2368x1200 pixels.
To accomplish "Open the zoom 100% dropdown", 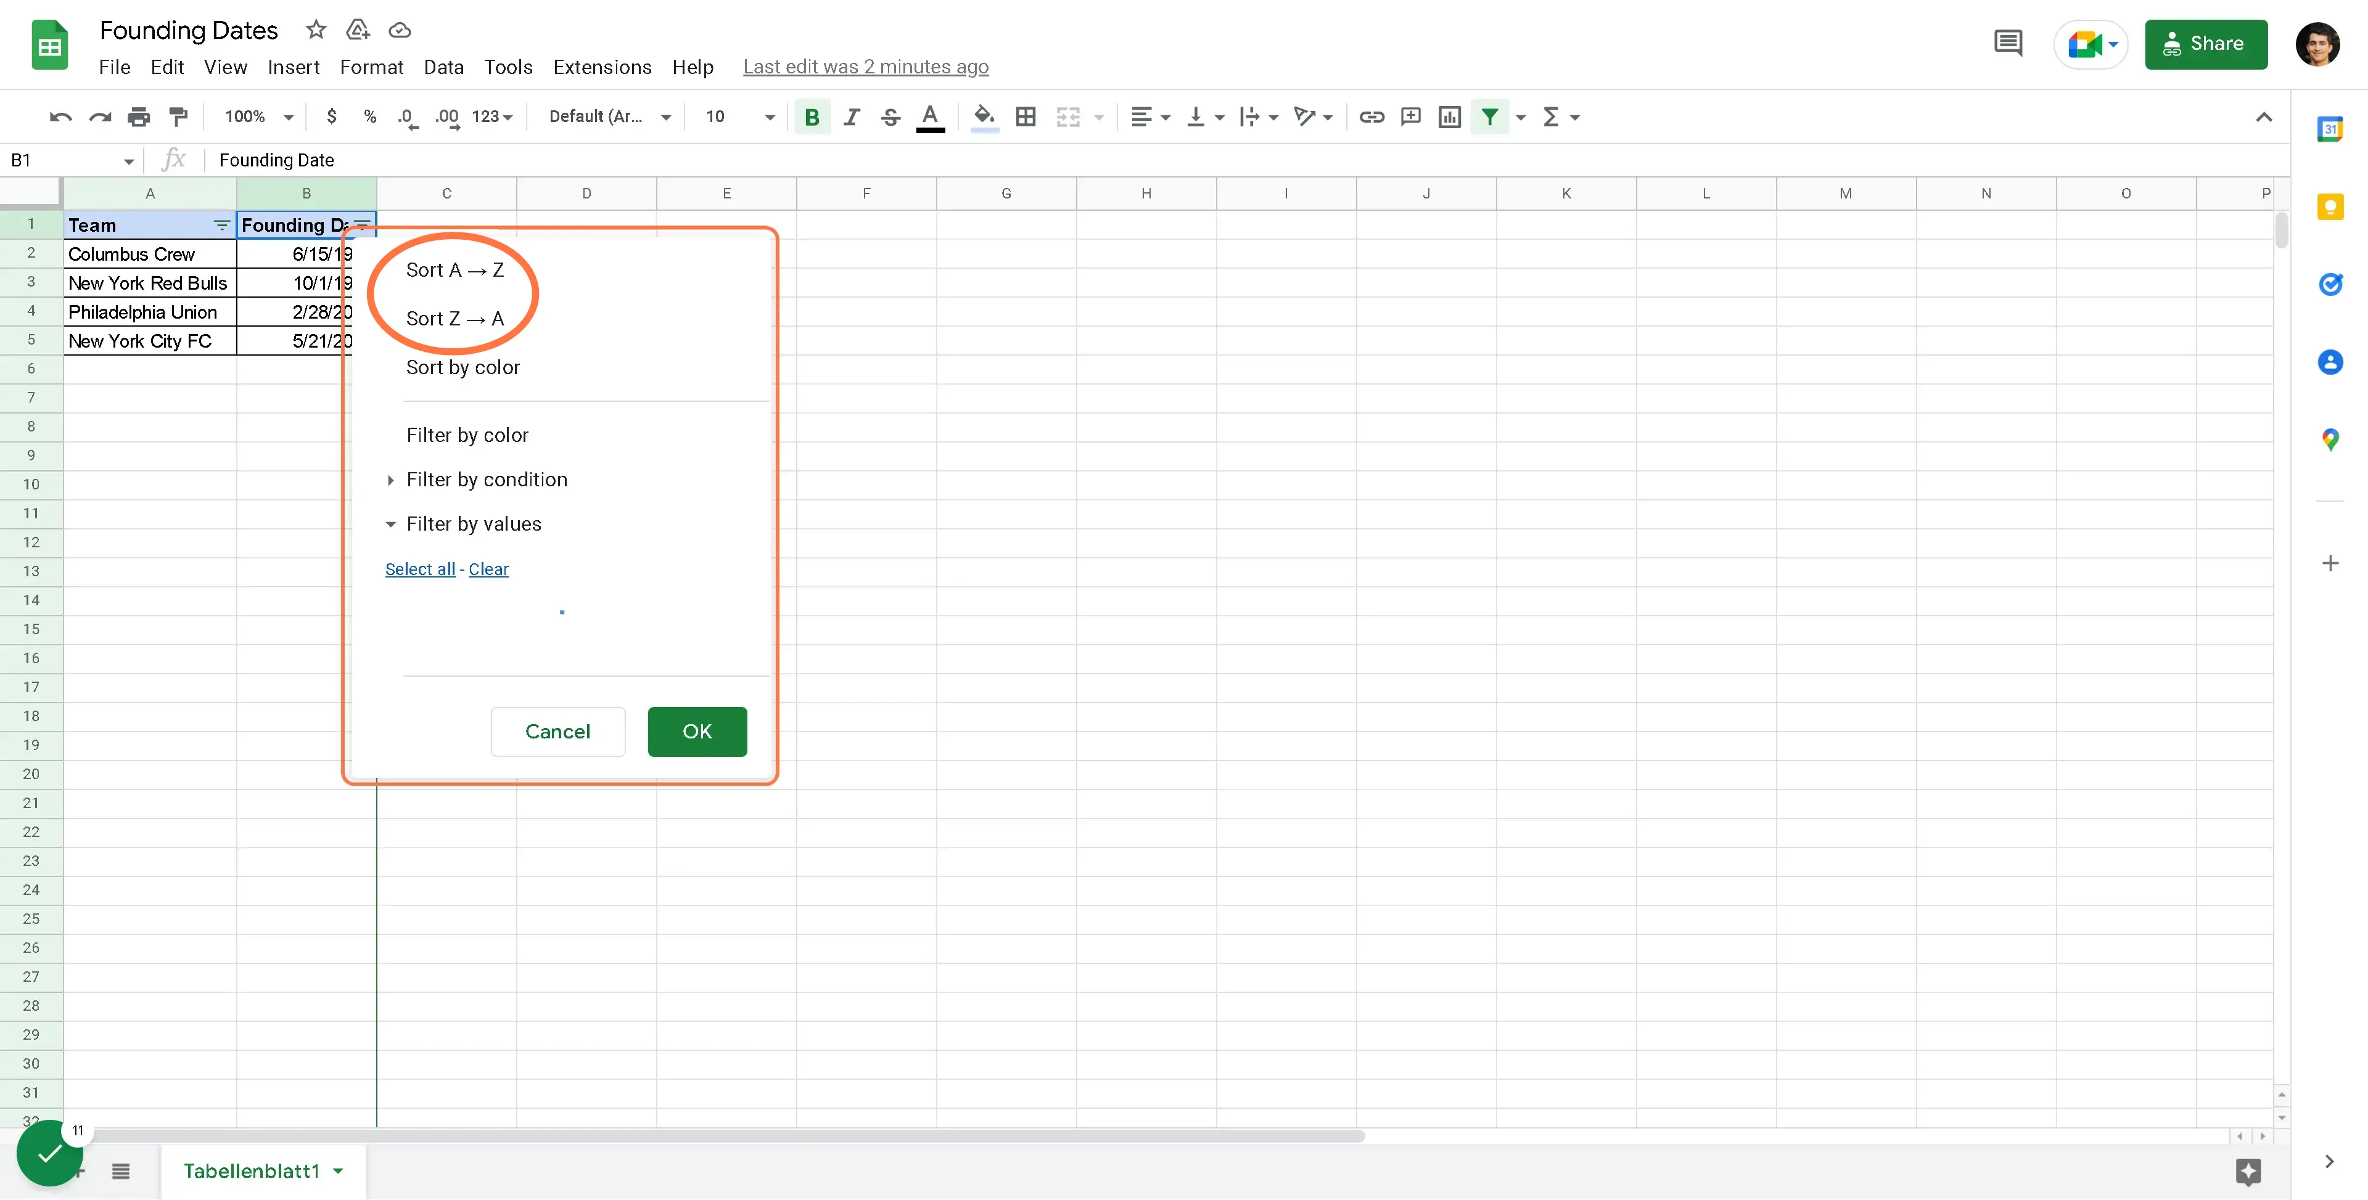I will point(259,116).
